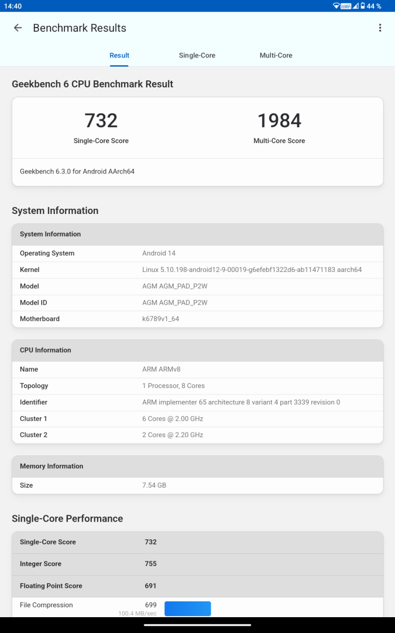Click the File Compression blue score bar
The width and height of the screenshot is (395, 633).
click(x=187, y=608)
